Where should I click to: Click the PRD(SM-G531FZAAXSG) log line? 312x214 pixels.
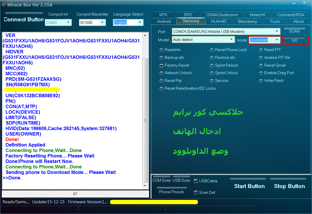click(x=33, y=79)
